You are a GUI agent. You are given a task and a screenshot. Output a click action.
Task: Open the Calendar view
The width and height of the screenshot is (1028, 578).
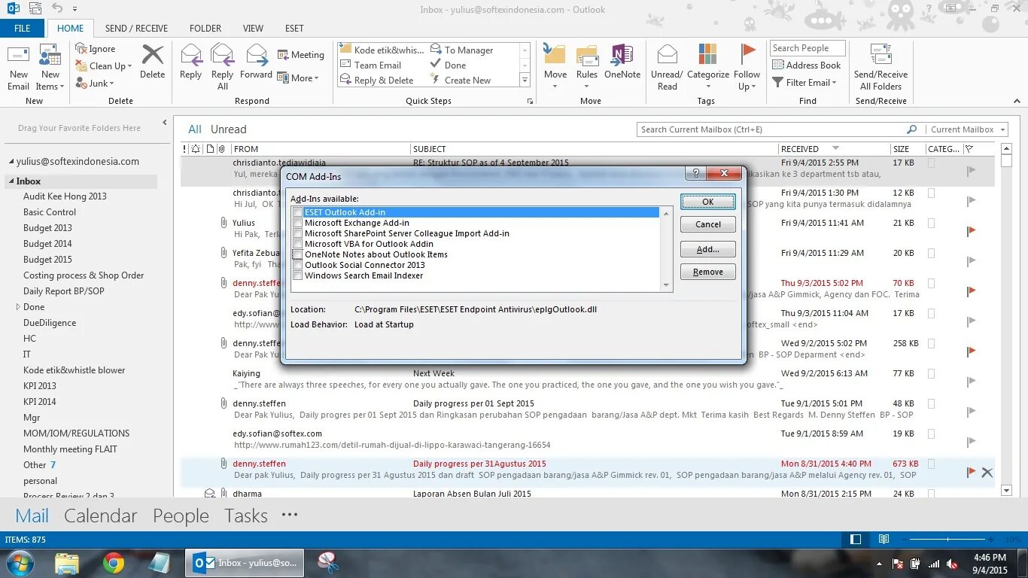click(x=101, y=516)
